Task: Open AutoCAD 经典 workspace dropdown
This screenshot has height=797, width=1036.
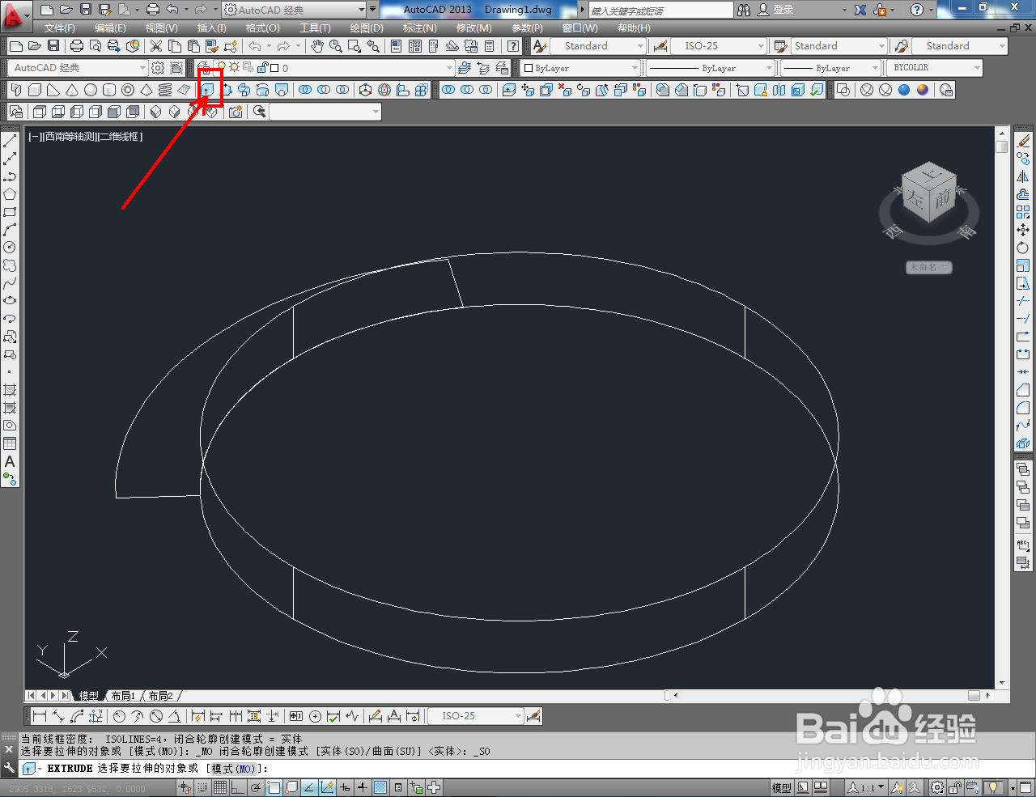Action: [x=78, y=68]
